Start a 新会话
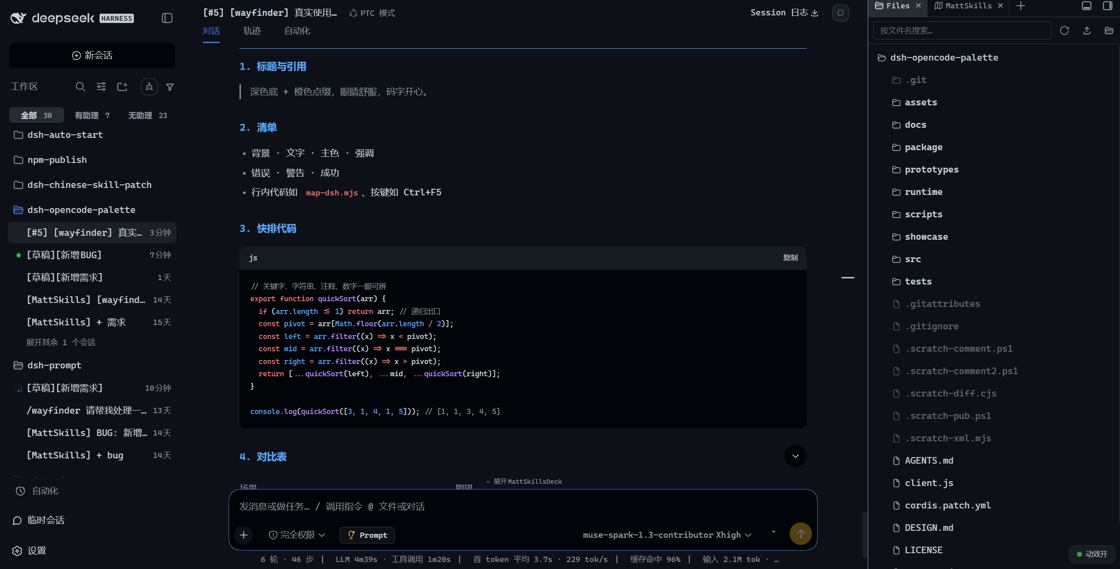 [92, 55]
